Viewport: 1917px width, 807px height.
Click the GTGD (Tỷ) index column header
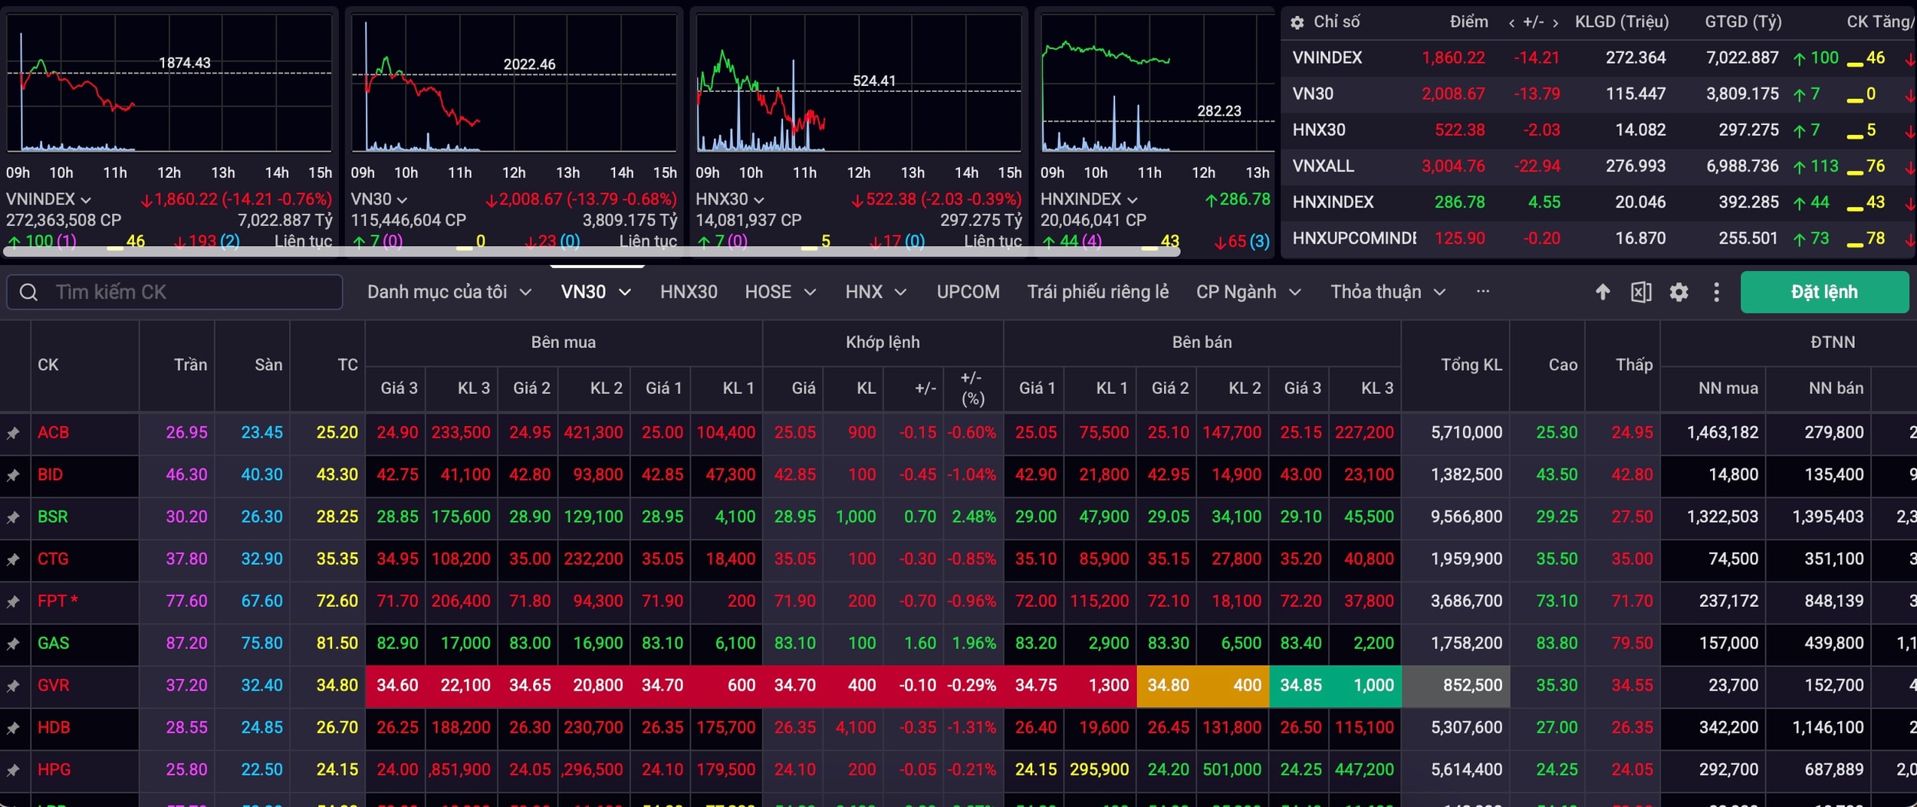tap(1743, 22)
